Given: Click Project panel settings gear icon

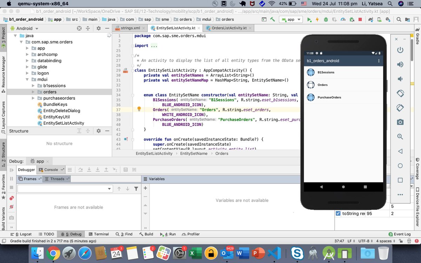Looking at the screenshot, I should click(99, 28).
